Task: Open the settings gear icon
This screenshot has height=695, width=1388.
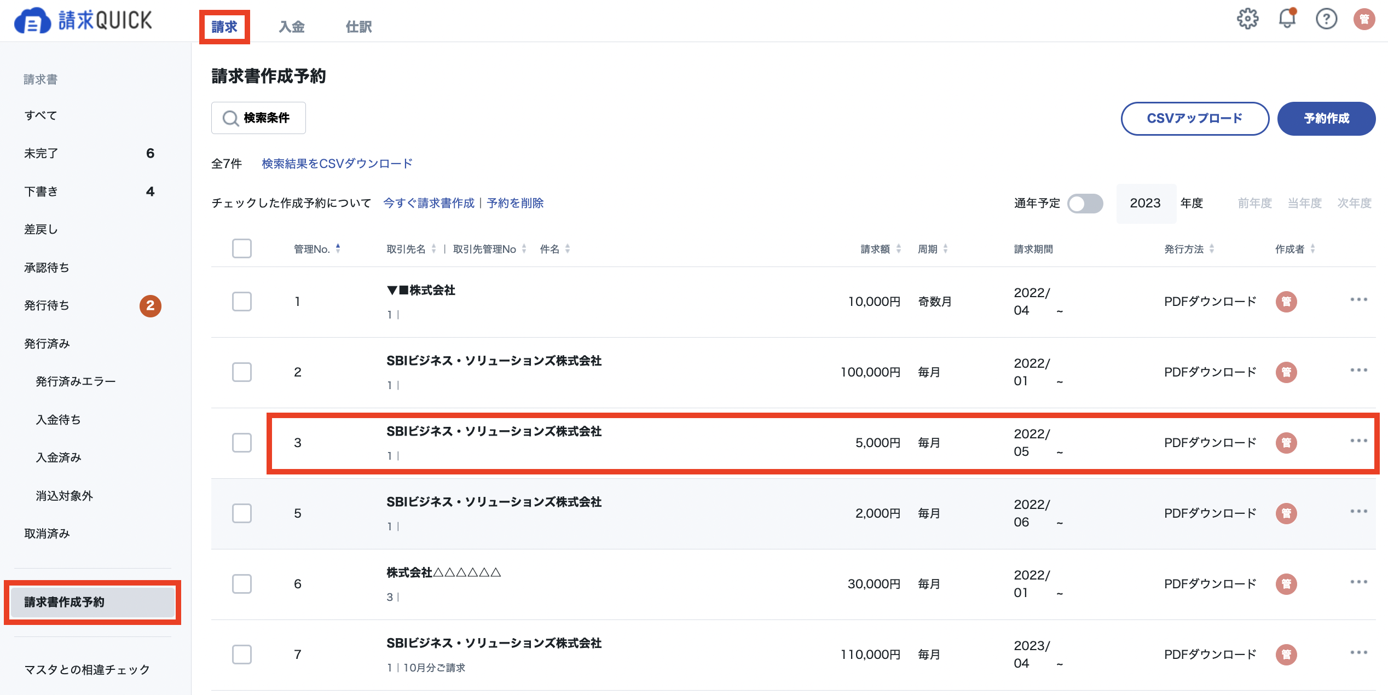Action: [x=1247, y=19]
